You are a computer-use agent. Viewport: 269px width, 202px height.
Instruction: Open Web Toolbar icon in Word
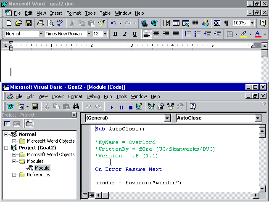pyautogui.click(x=154, y=23)
